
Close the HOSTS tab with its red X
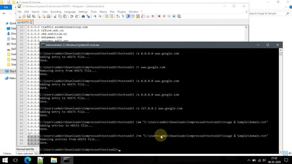31,22
